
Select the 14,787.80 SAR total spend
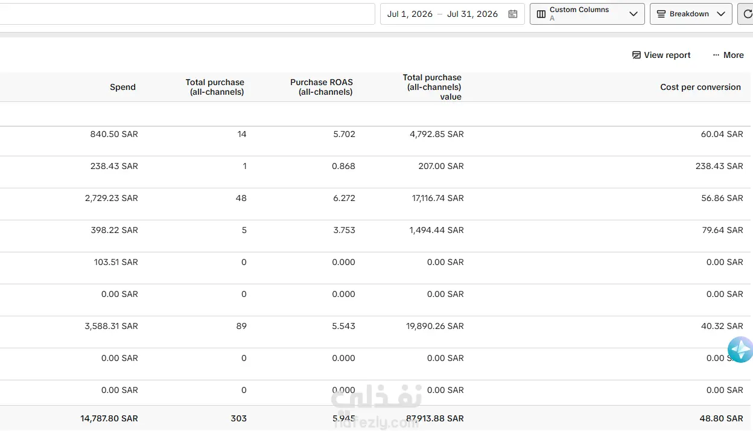(x=109, y=418)
